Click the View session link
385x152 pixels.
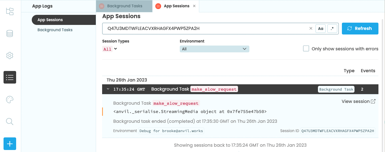[x=358, y=101]
